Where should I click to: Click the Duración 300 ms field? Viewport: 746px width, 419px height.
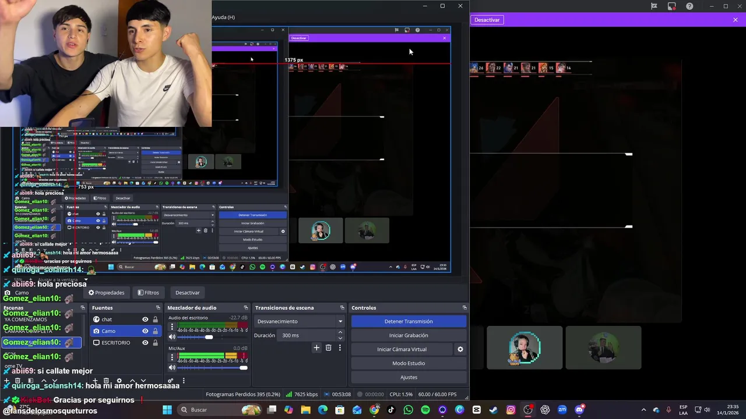[x=307, y=335]
